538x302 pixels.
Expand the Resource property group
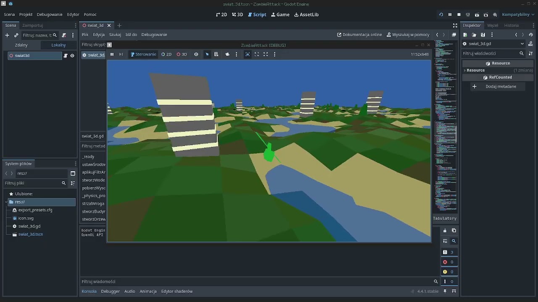click(x=498, y=70)
